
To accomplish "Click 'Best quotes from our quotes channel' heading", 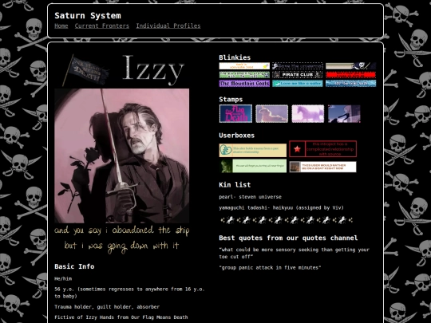I will pyautogui.click(x=288, y=238).
